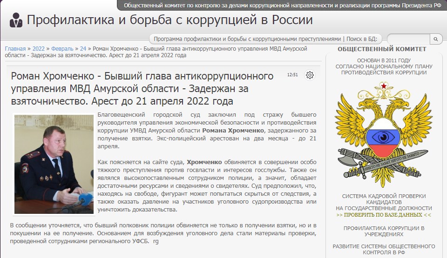Click the site logo person icon
Viewport: 447px width, 258px height.
(x=16, y=20)
